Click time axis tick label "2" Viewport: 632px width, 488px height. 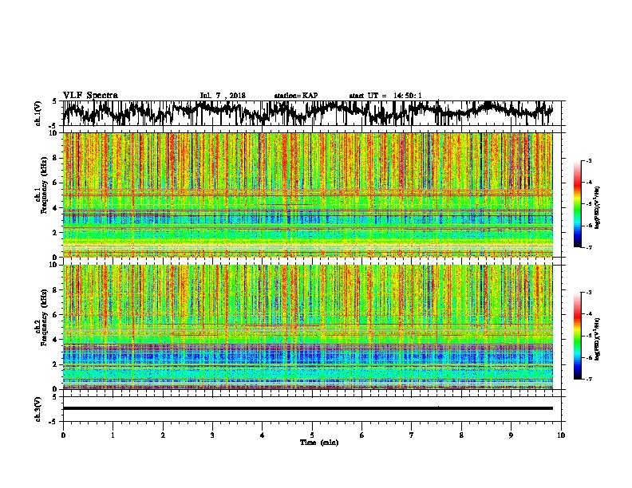point(163,435)
